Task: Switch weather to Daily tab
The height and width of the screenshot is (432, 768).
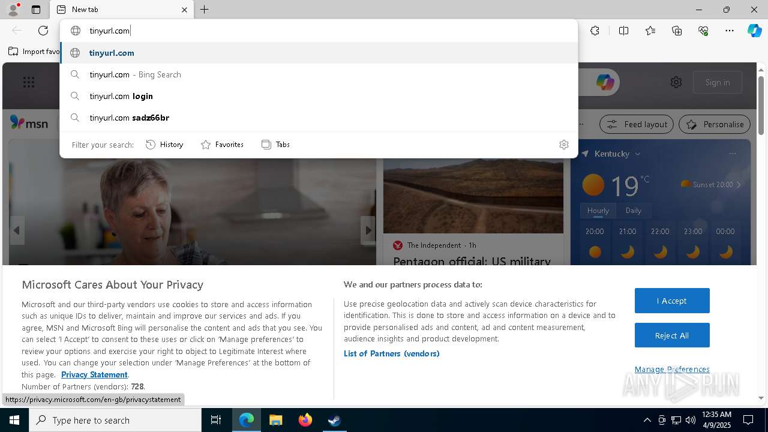Action: (633, 211)
